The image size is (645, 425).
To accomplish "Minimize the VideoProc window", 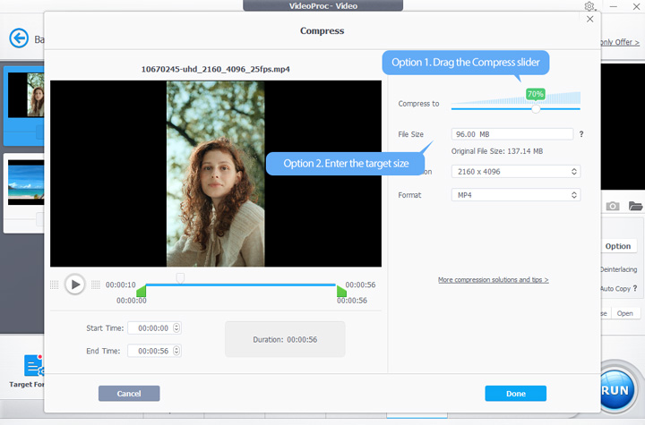I will pos(614,6).
